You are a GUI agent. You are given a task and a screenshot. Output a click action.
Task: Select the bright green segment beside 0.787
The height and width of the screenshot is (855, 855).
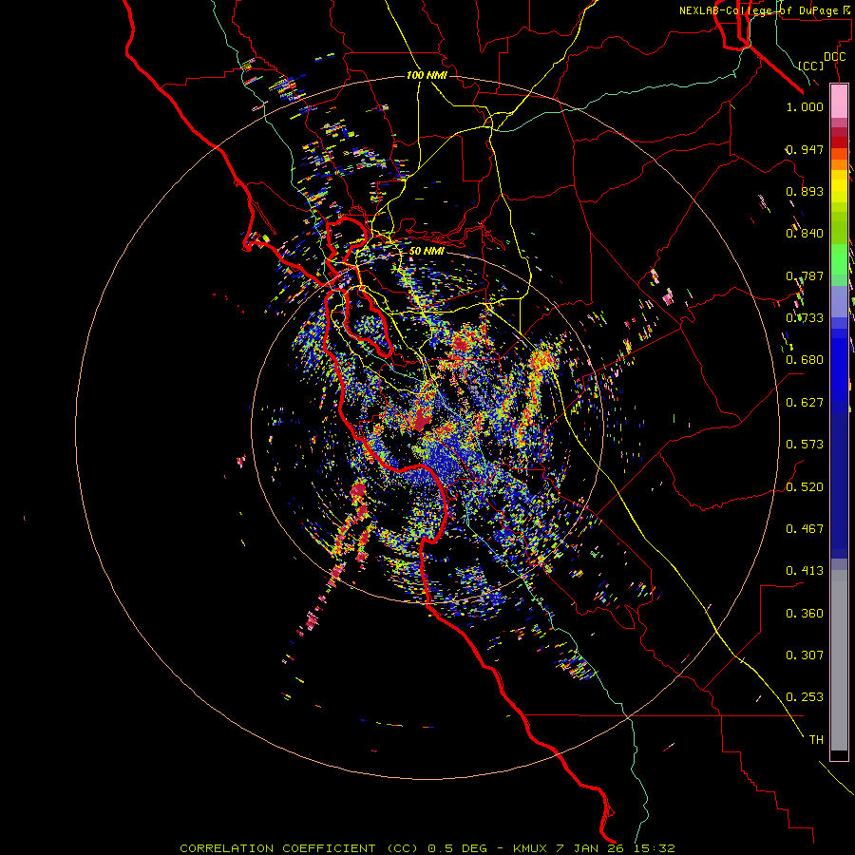[839, 259]
